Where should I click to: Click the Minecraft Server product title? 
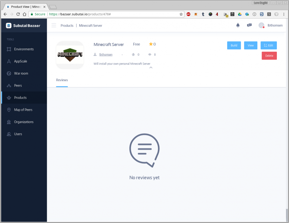point(109,44)
